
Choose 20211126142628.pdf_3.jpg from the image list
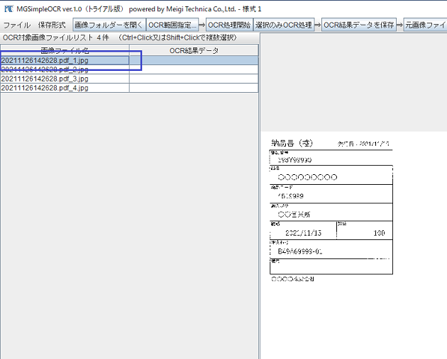coord(45,79)
